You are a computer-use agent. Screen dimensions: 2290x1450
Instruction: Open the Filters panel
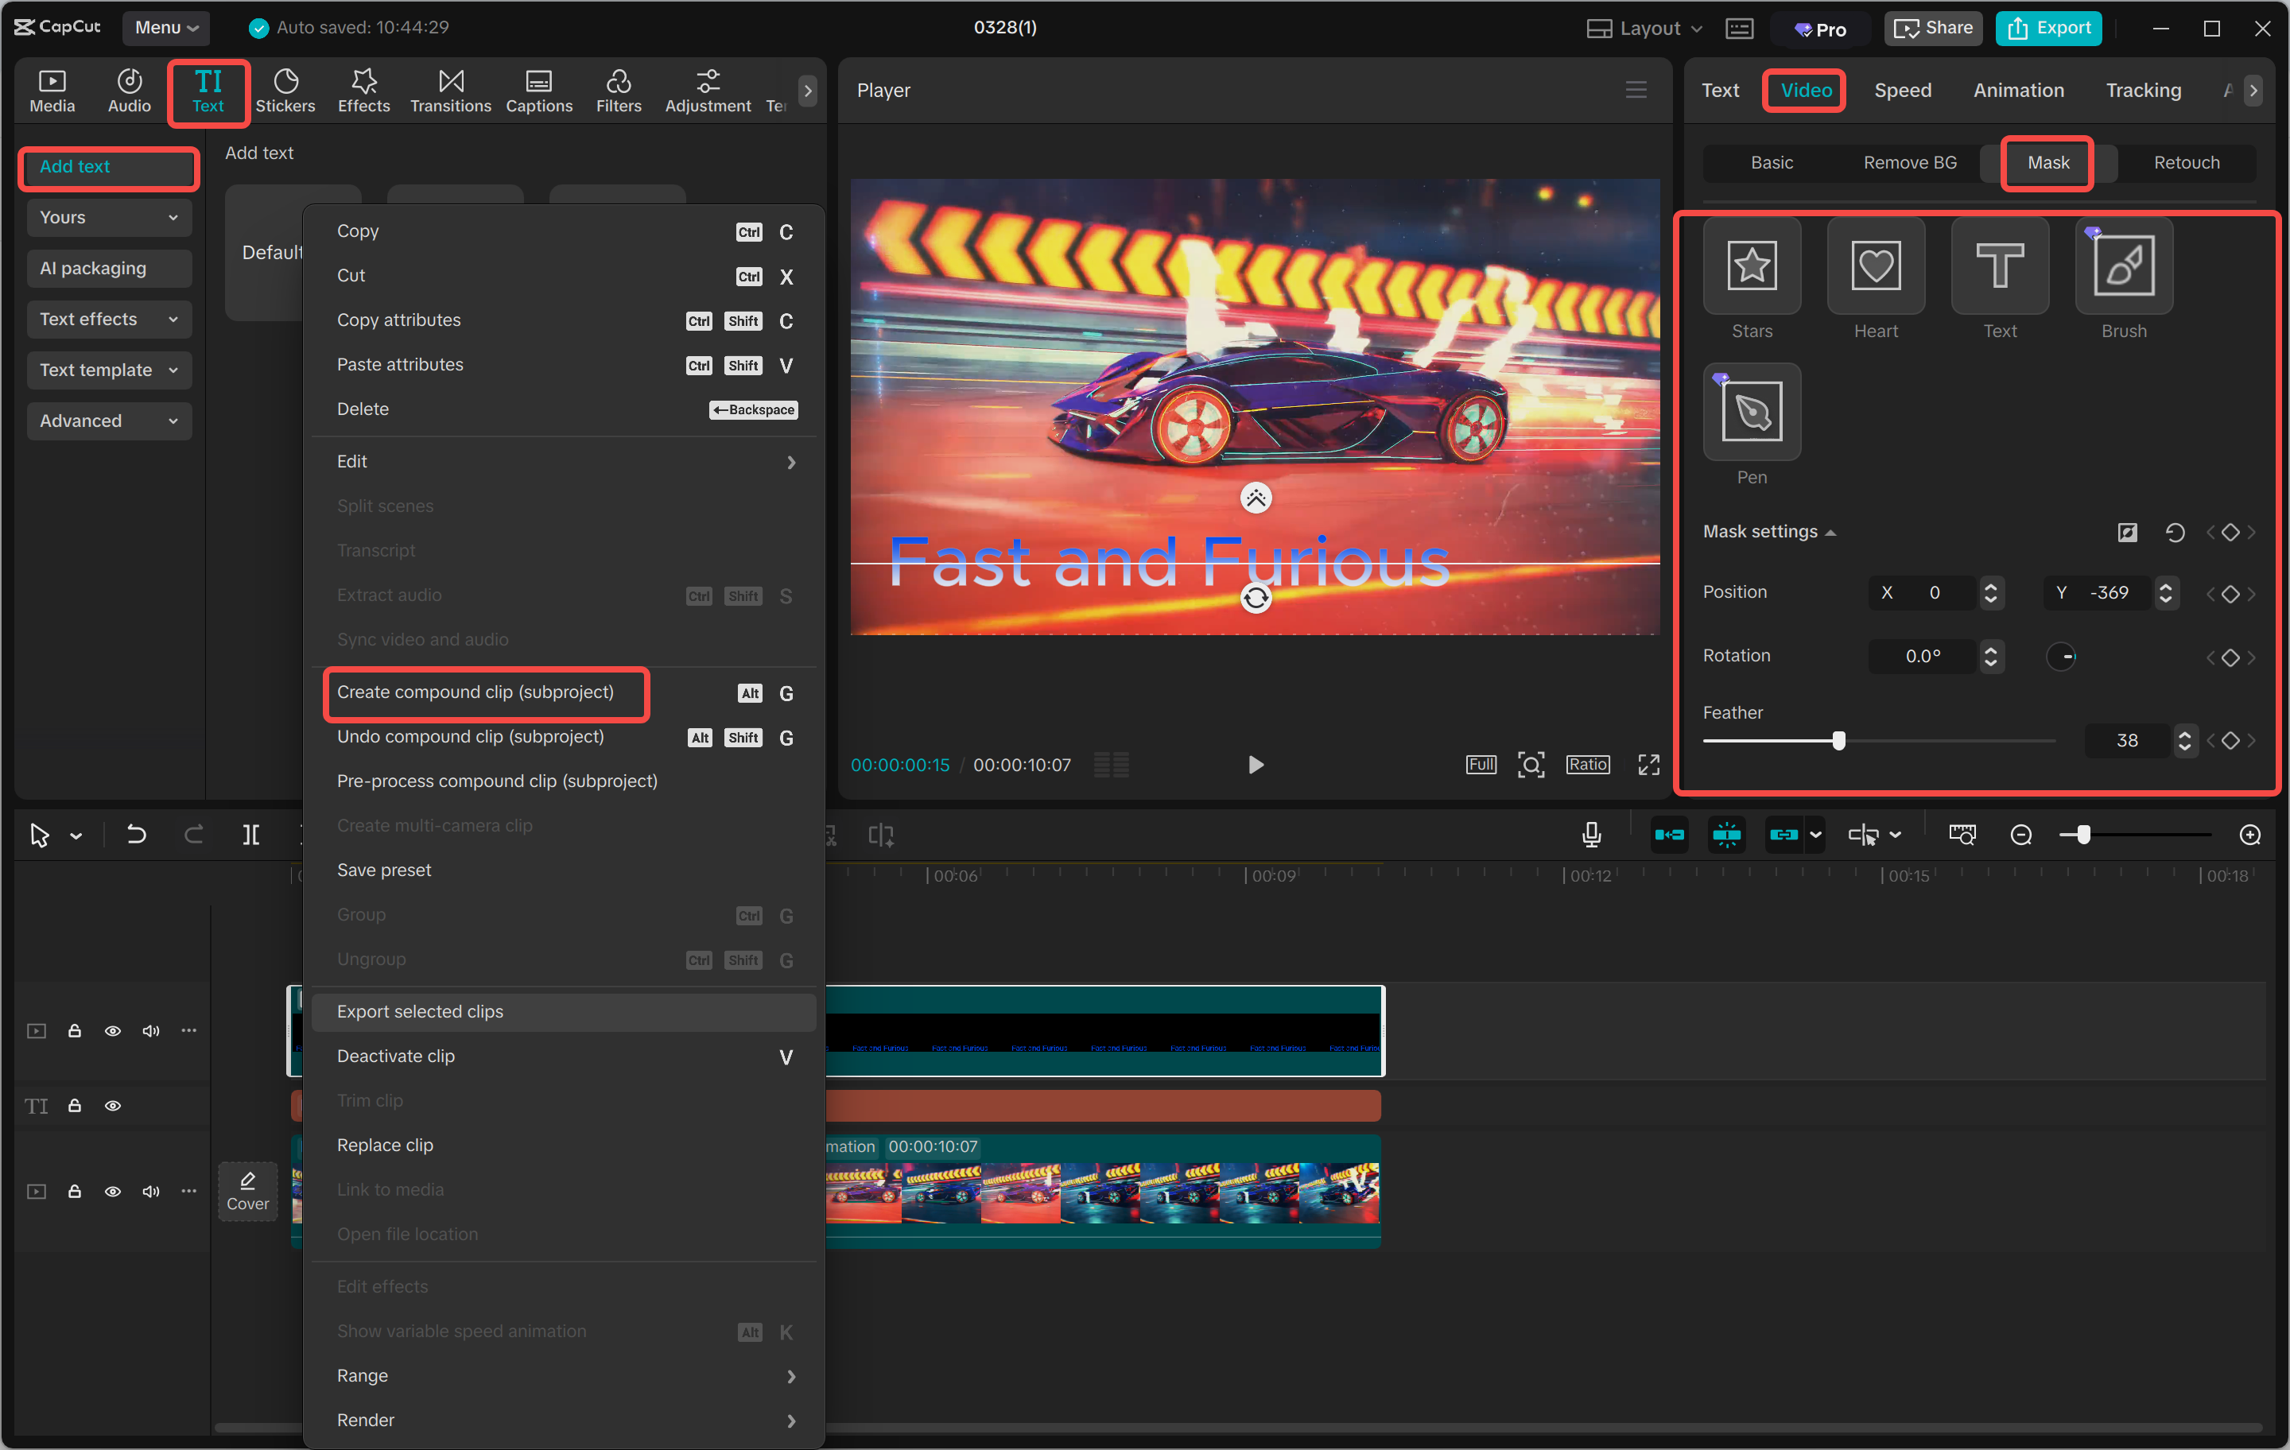619,89
